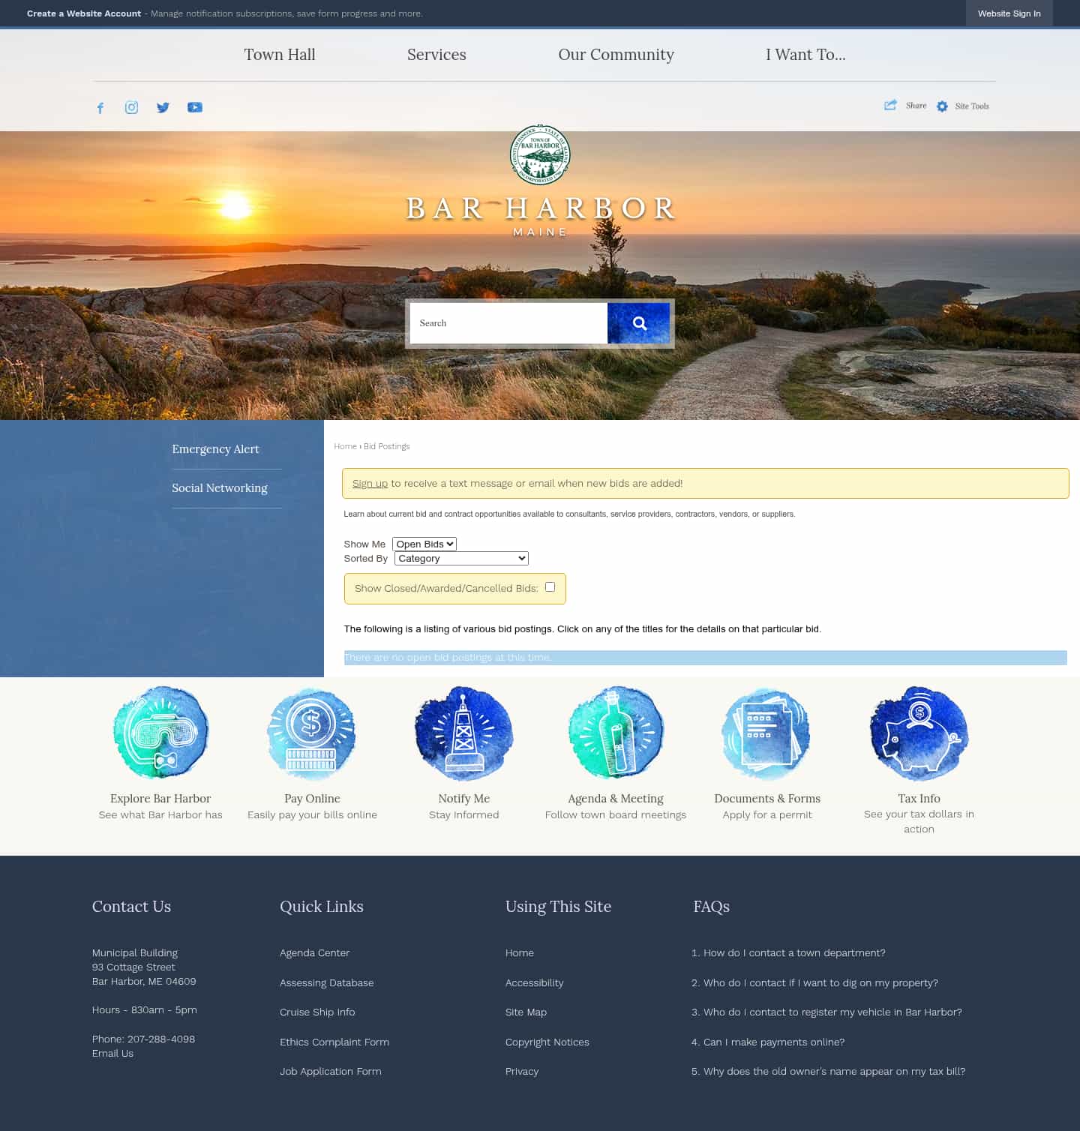Viewport: 1080px width, 1131px height.
Task: Open Notify Me lighthouse icon
Action: (x=463, y=733)
